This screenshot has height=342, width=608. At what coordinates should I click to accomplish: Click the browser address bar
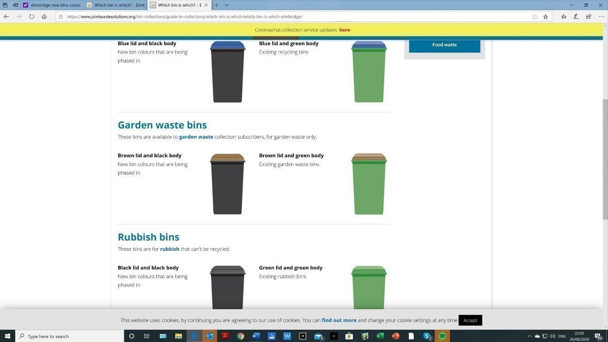click(x=266, y=16)
